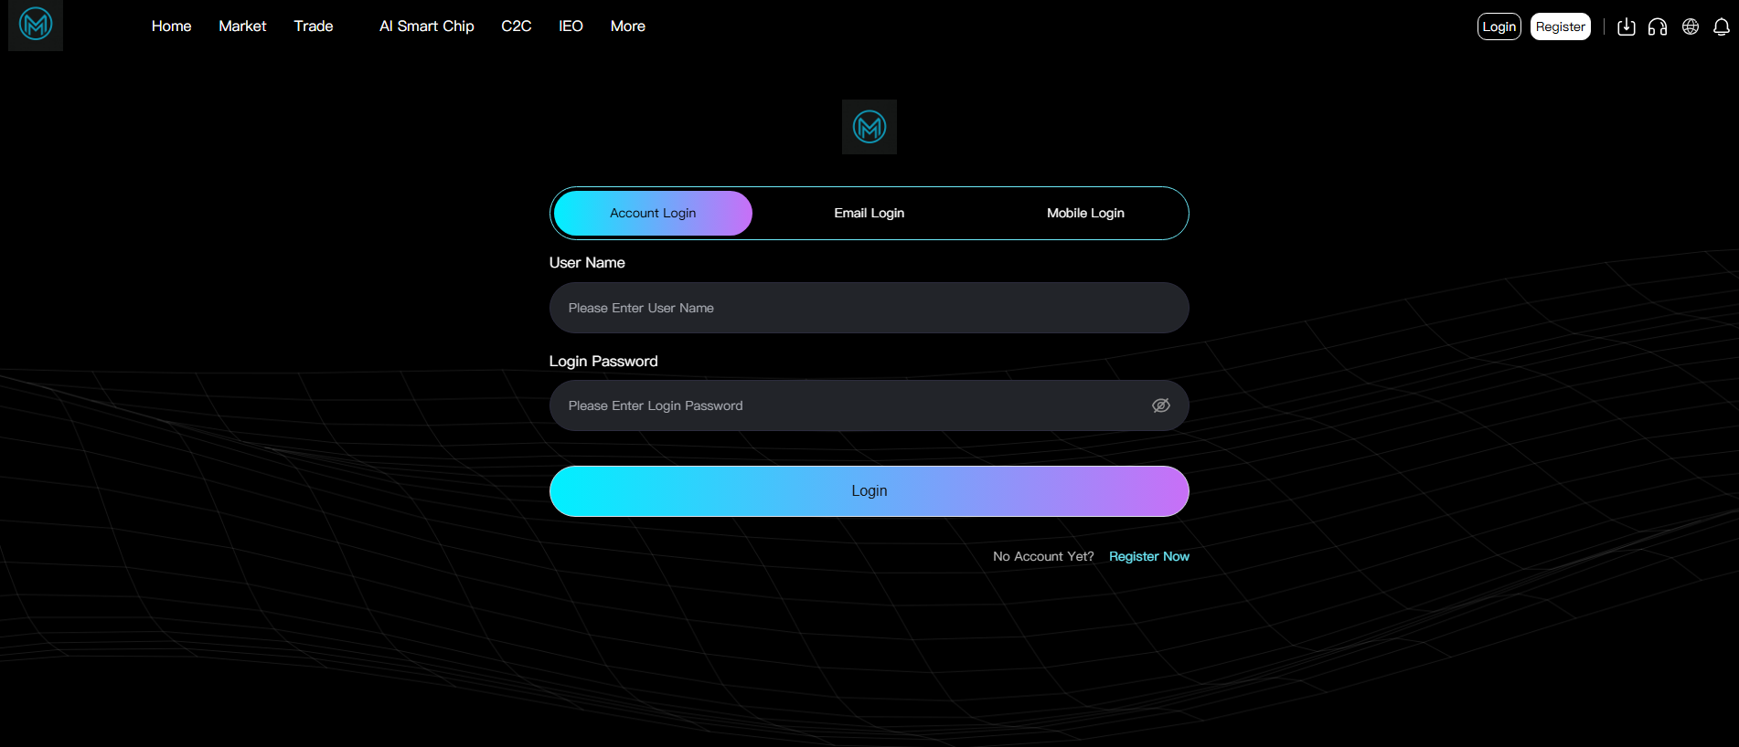The height and width of the screenshot is (747, 1739).
Task: Click the 'Login Password' field label
Action: pos(603,362)
